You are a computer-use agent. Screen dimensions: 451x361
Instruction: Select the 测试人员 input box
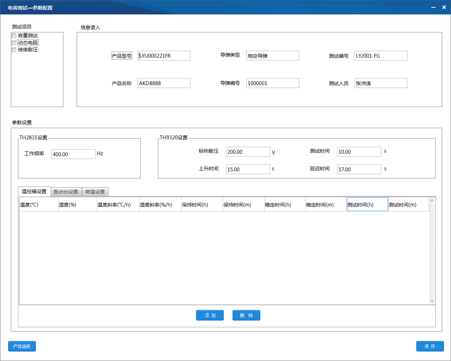point(381,83)
